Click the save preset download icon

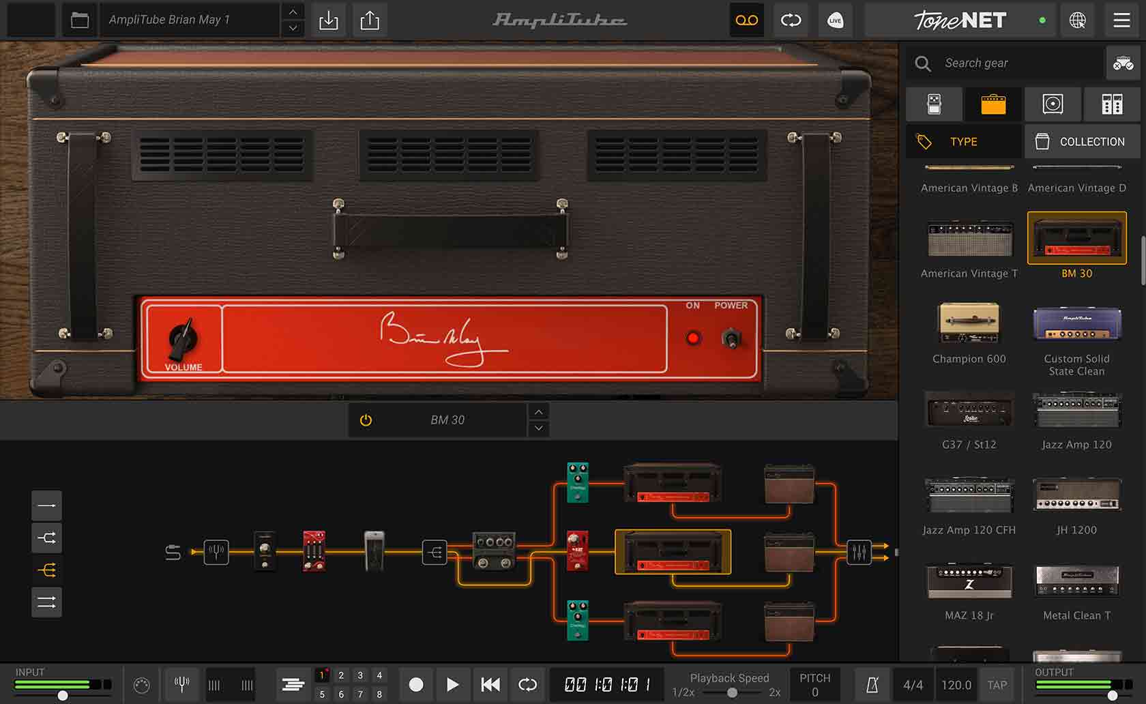(x=329, y=20)
